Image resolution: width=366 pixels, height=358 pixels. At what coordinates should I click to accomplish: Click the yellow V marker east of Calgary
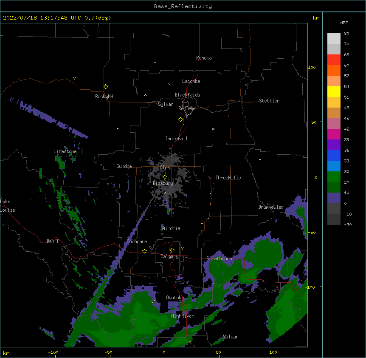click(182, 248)
